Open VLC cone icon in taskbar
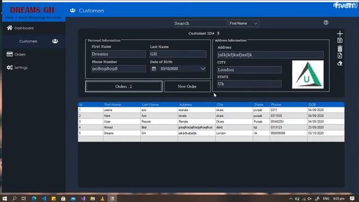Image resolution: width=359 pixels, height=202 pixels. pos(102,199)
